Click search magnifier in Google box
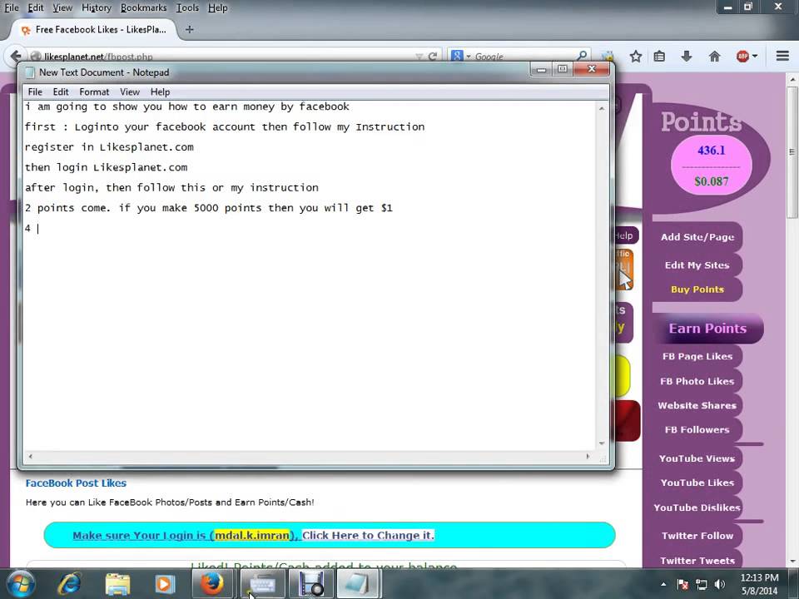 click(582, 56)
